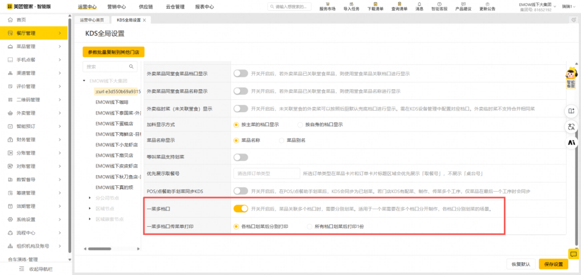This screenshot has height=275, width=581.
Task: Turn off the 一菜多档口 switch
Action: pyautogui.click(x=240, y=208)
